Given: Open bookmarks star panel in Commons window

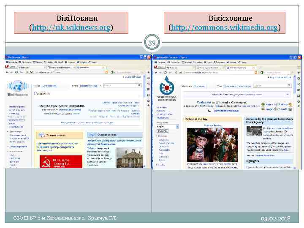Looking at the screenshot, I should 299,73.
